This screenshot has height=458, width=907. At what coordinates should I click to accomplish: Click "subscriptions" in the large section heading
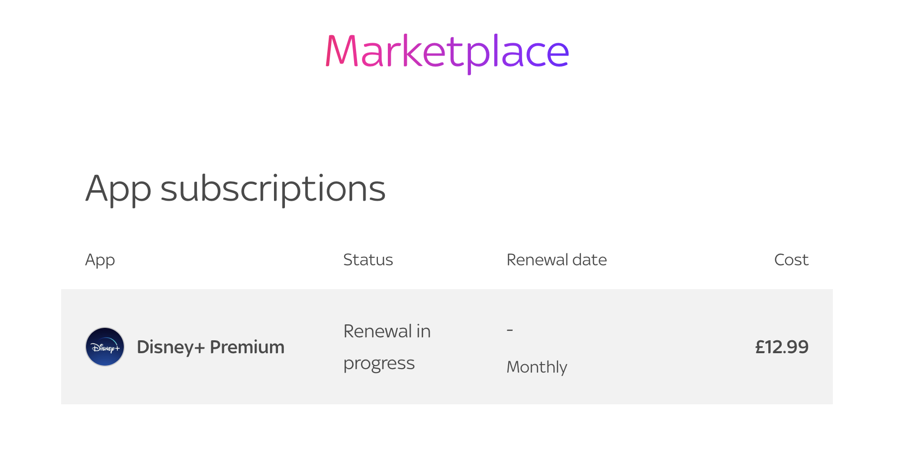273,190
